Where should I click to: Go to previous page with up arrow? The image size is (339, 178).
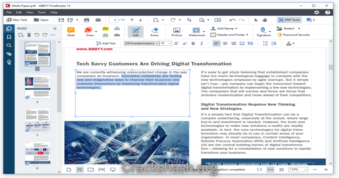132,20
